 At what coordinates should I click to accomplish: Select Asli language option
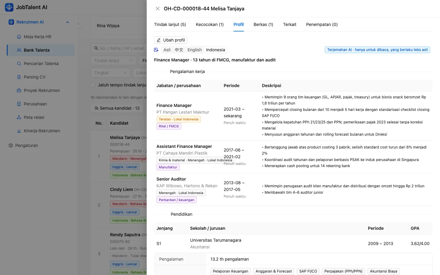coord(167,50)
